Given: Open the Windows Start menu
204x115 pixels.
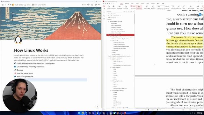Looking at the screenshot, I should click(x=79, y=113).
